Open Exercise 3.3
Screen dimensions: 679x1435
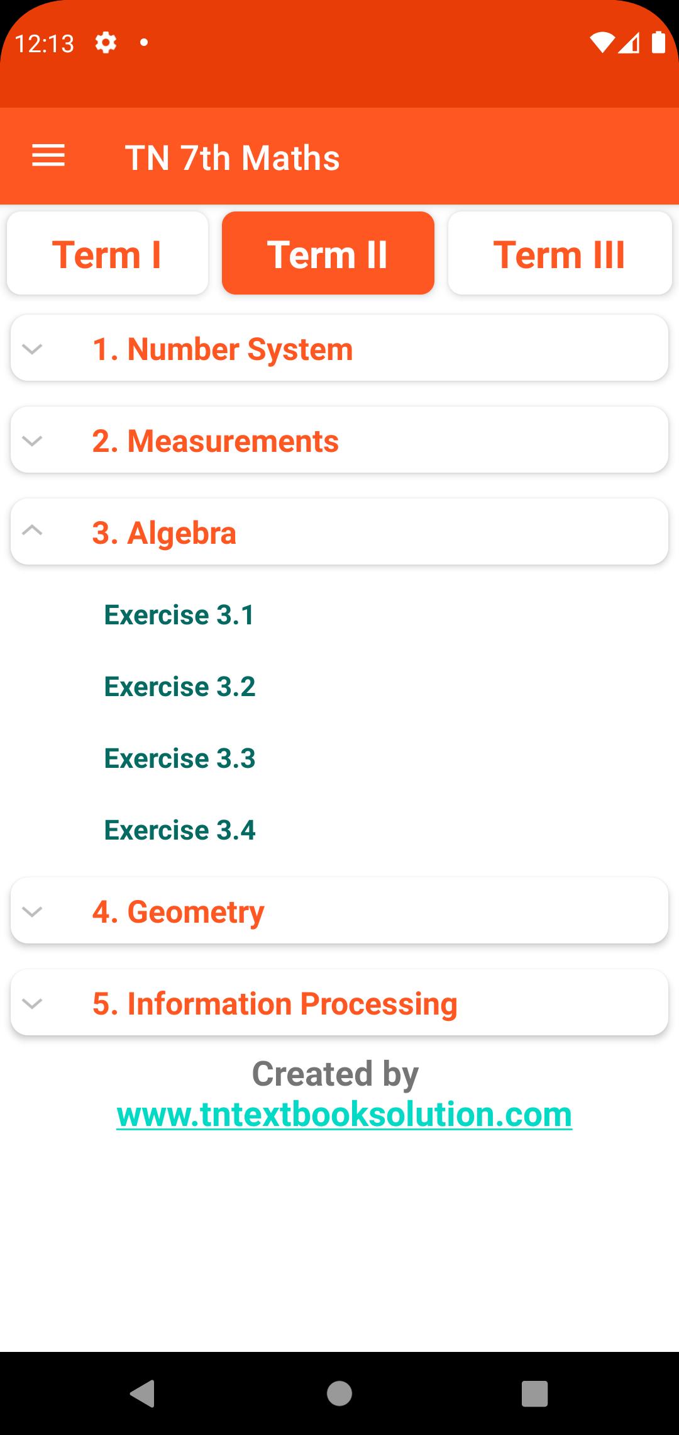coord(180,758)
